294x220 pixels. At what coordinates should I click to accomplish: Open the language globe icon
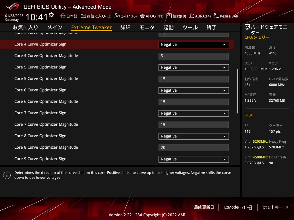tap(63, 16)
